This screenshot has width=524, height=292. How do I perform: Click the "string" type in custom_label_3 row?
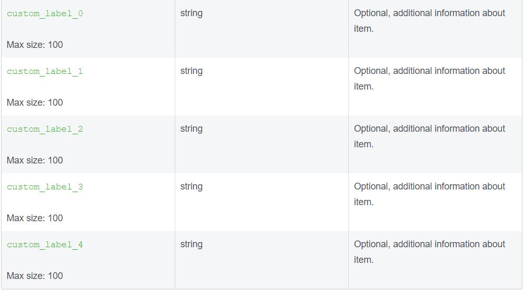191,187
